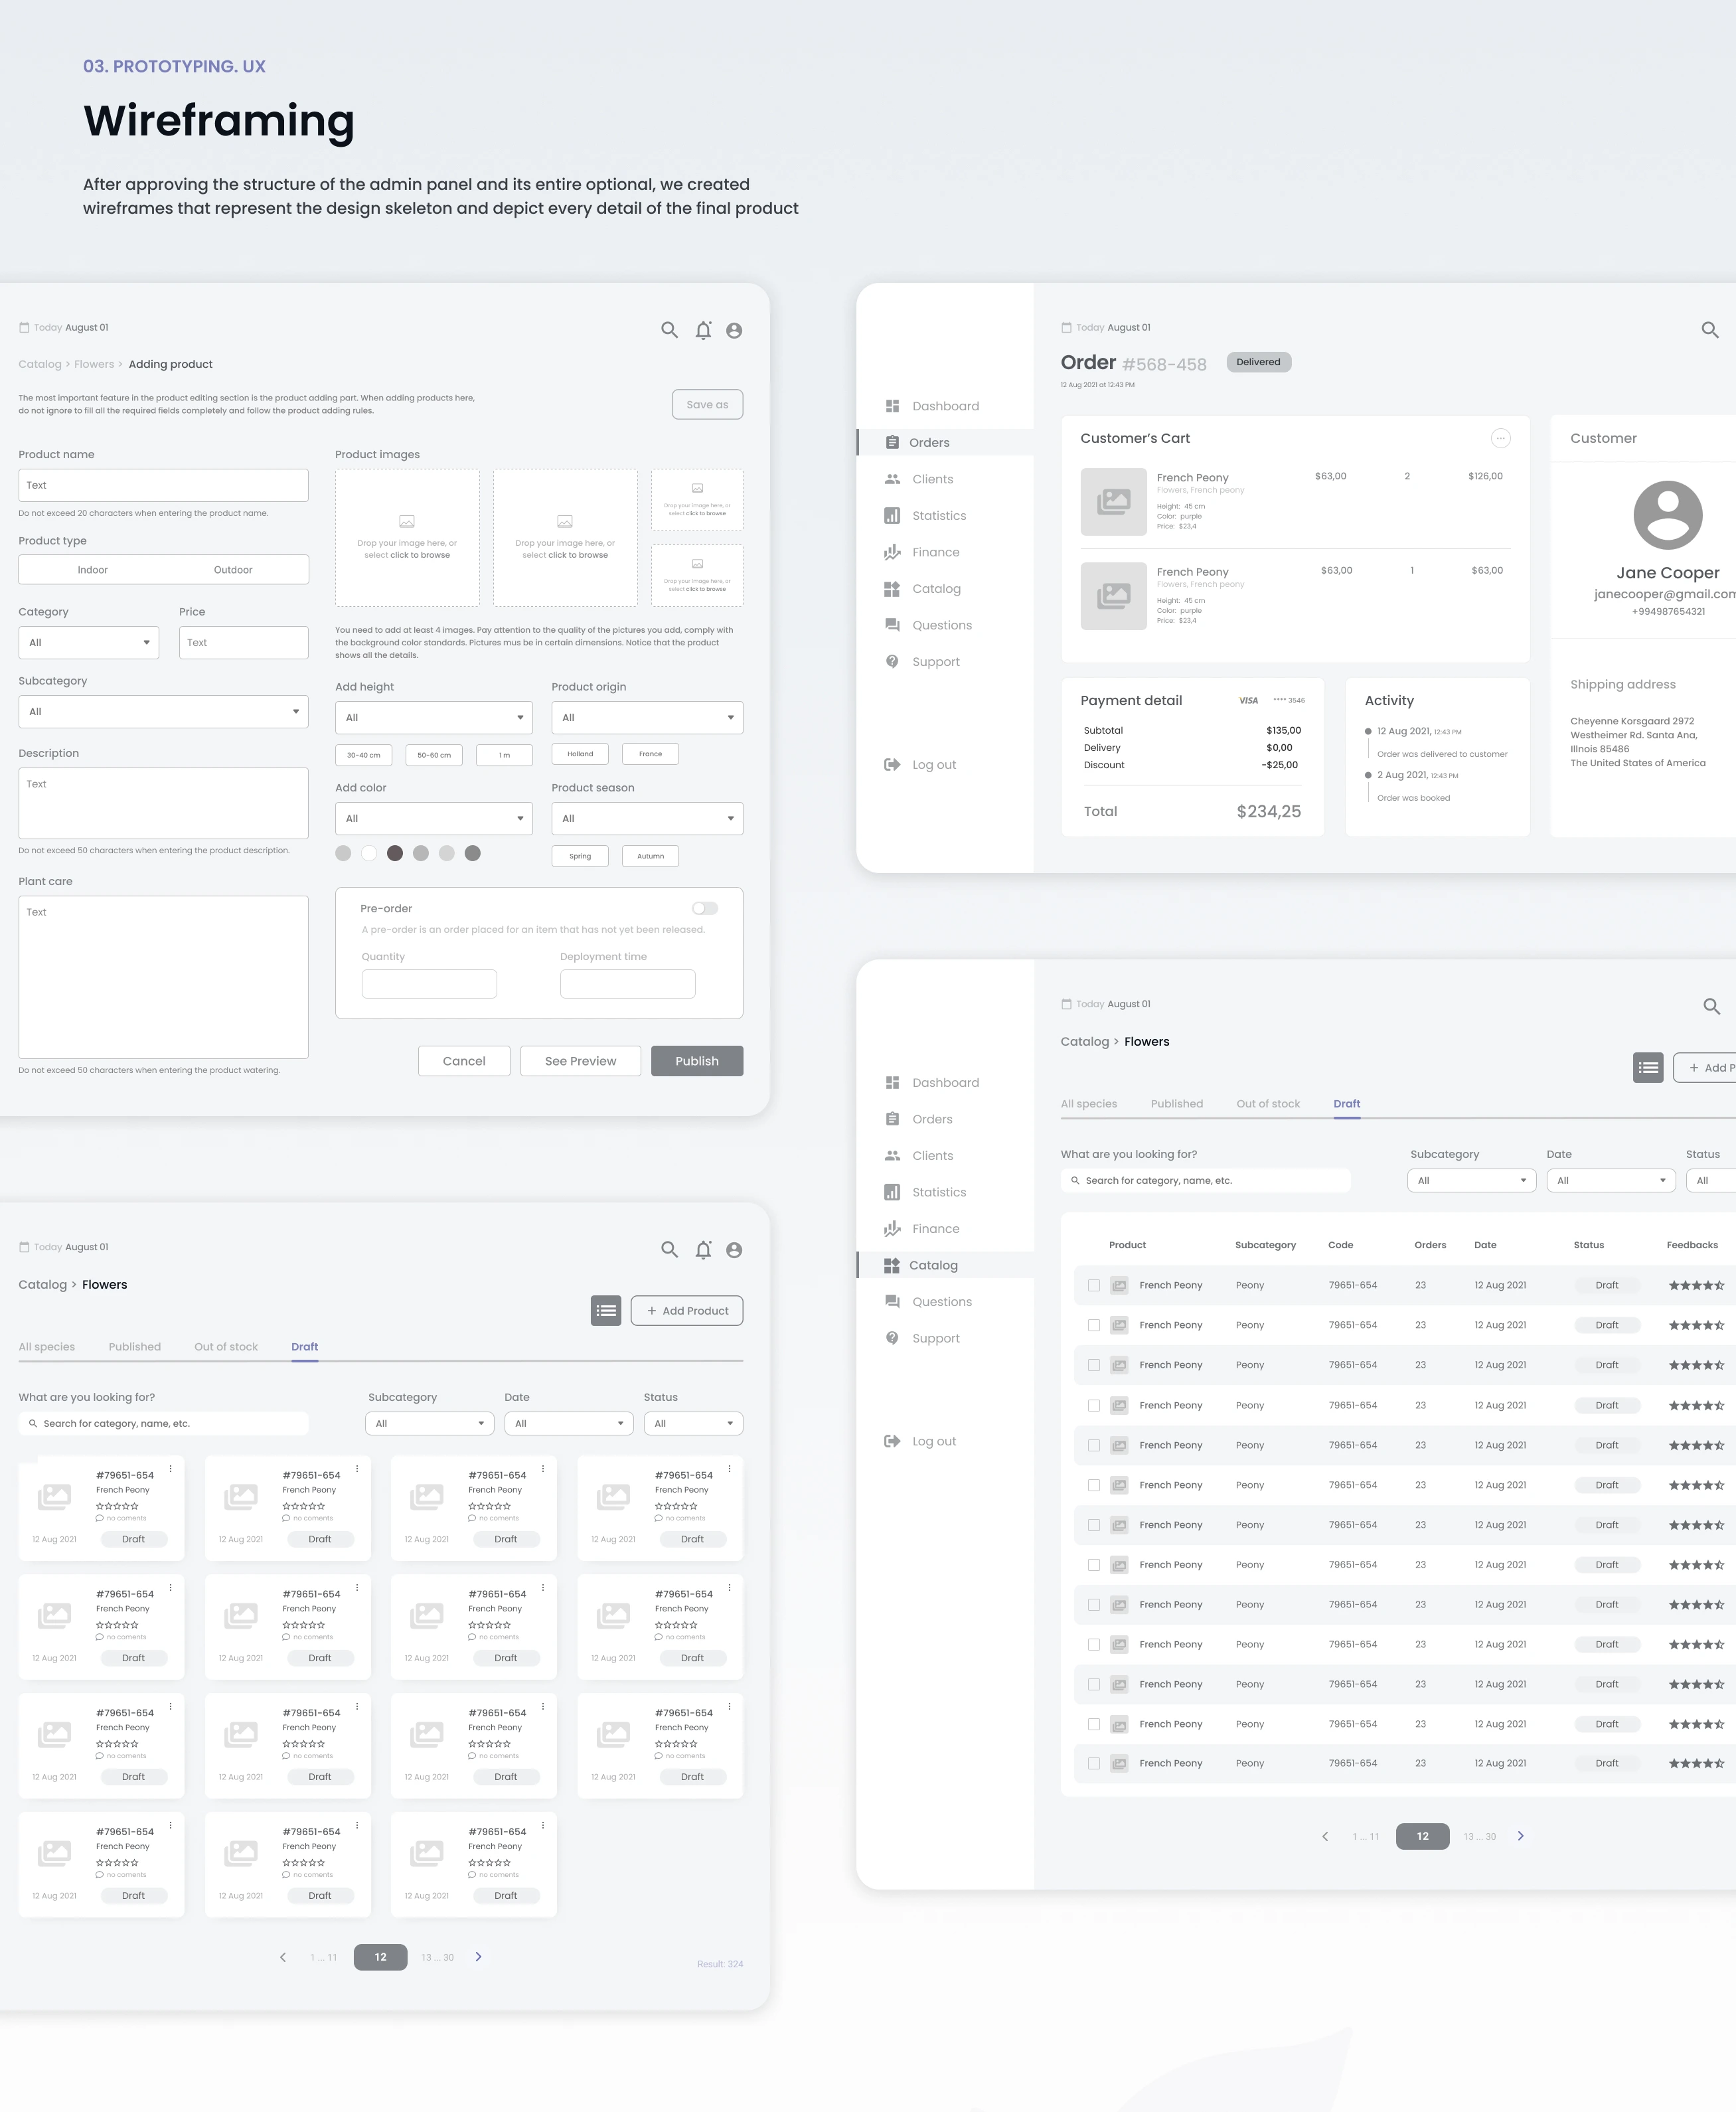Select the Published tab in table view

coord(1177,1104)
